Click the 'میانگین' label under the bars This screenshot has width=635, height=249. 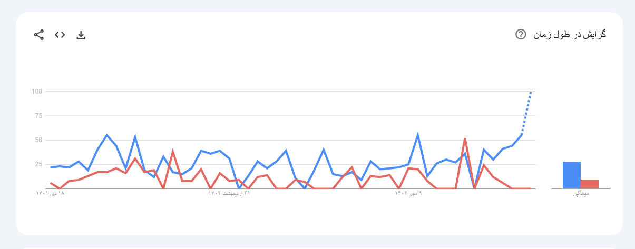[581, 194]
